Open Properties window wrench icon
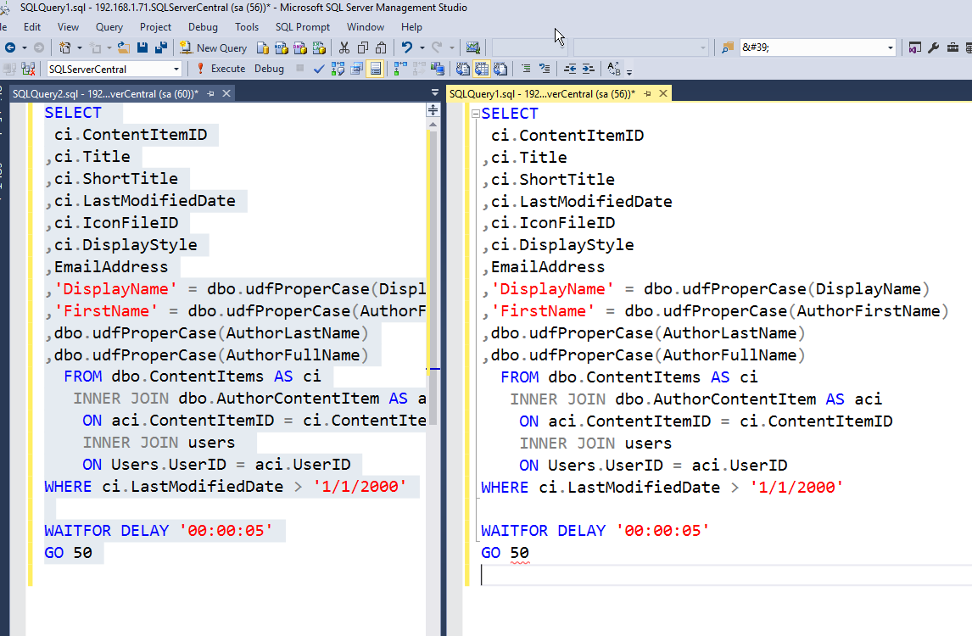The image size is (972, 636). point(934,47)
